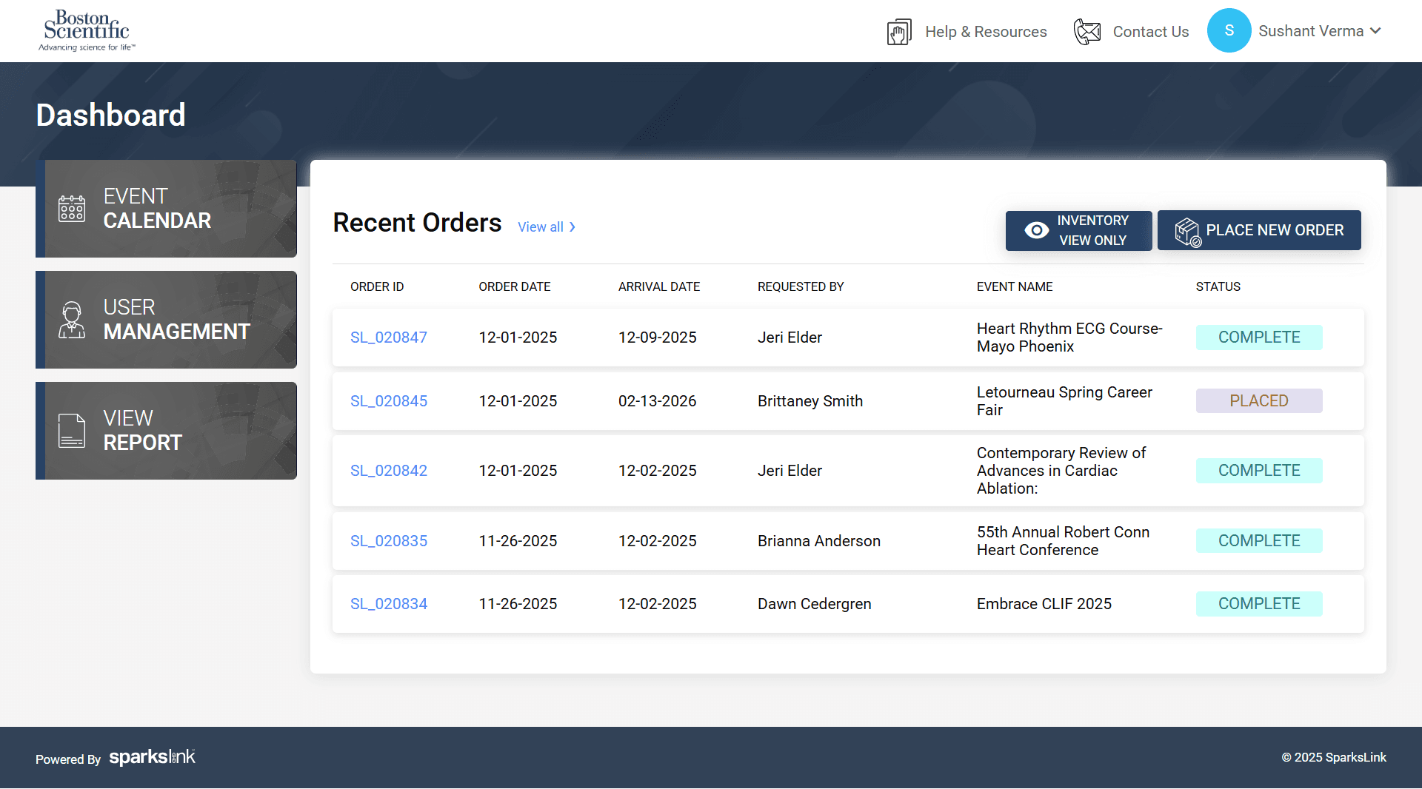Click the eye icon on Inventory View Only

pyautogui.click(x=1035, y=230)
